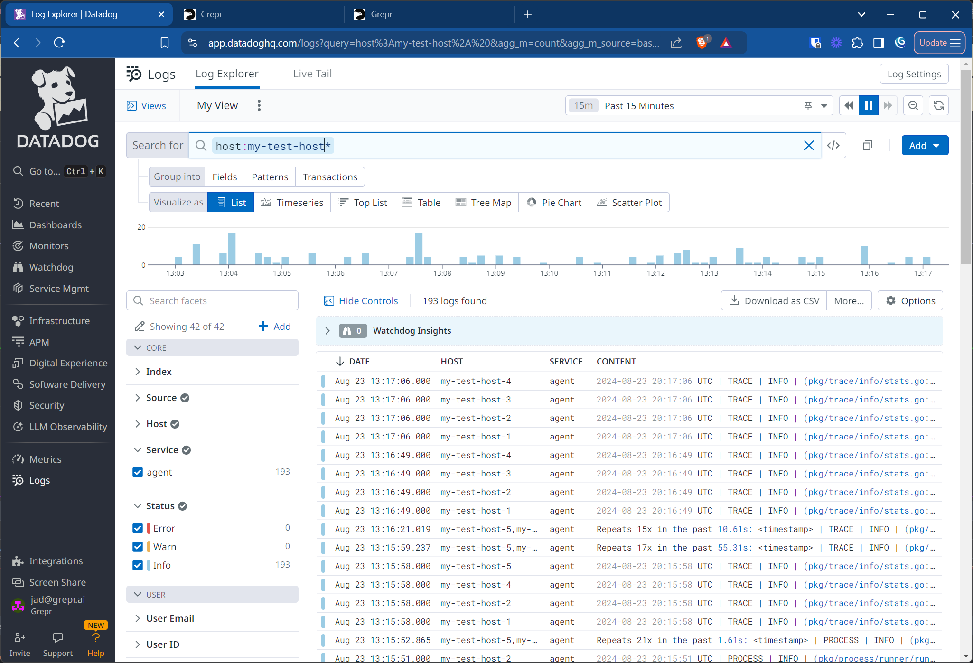Visualize logs as Pie Chart
This screenshot has width=973, height=663.
[554, 203]
